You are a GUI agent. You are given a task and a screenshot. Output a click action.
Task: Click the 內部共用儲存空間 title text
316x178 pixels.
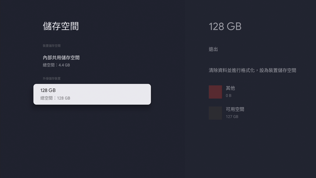click(61, 58)
